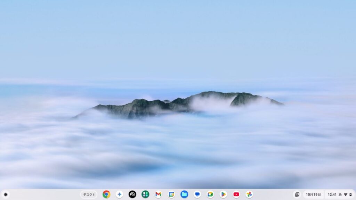Click the あ input method indicator
The height and width of the screenshot is (200, 356).
[340, 194]
